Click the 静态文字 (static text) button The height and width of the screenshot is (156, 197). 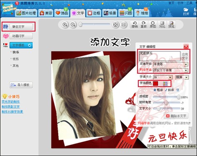coord(21,27)
